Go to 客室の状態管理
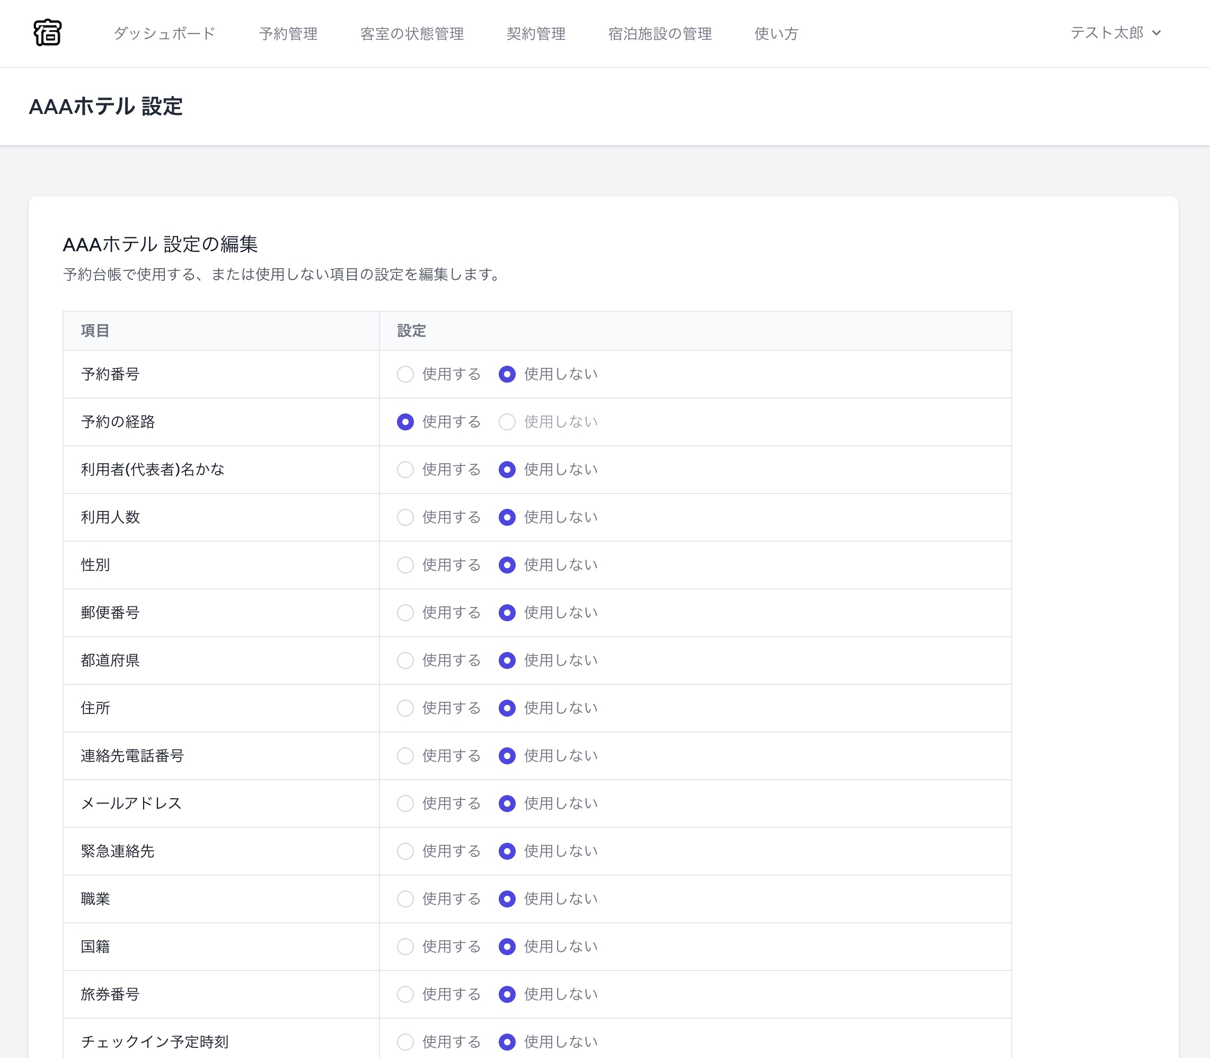The height and width of the screenshot is (1058, 1210). pyautogui.click(x=411, y=33)
